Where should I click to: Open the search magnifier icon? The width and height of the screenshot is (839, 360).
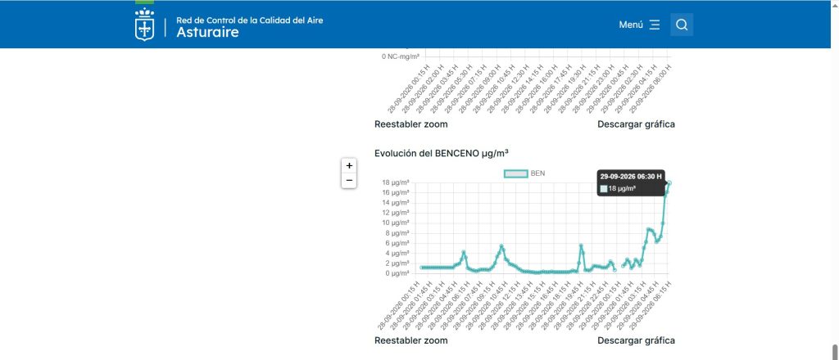pos(682,25)
